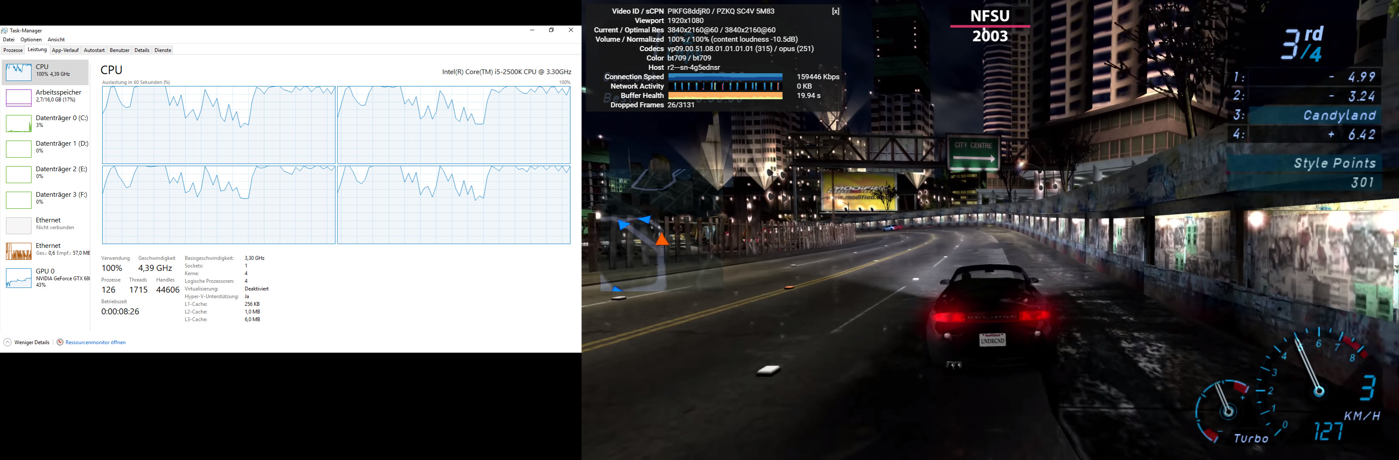1399x460 pixels.
Task: Click the Codecs vp09 value line
Action: point(740,49)
